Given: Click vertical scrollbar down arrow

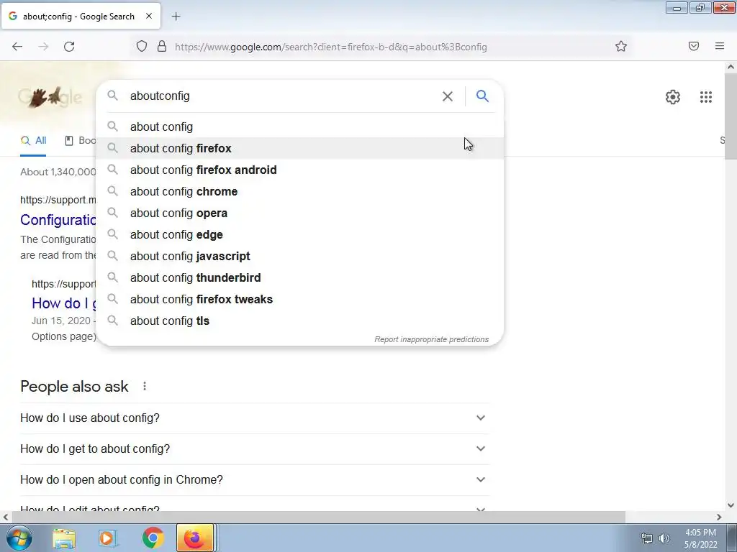Looking at the screenshot, I should (x=731, y=505).
